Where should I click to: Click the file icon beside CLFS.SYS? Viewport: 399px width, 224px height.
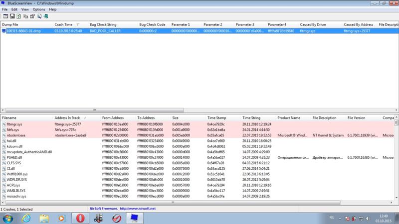4,163
